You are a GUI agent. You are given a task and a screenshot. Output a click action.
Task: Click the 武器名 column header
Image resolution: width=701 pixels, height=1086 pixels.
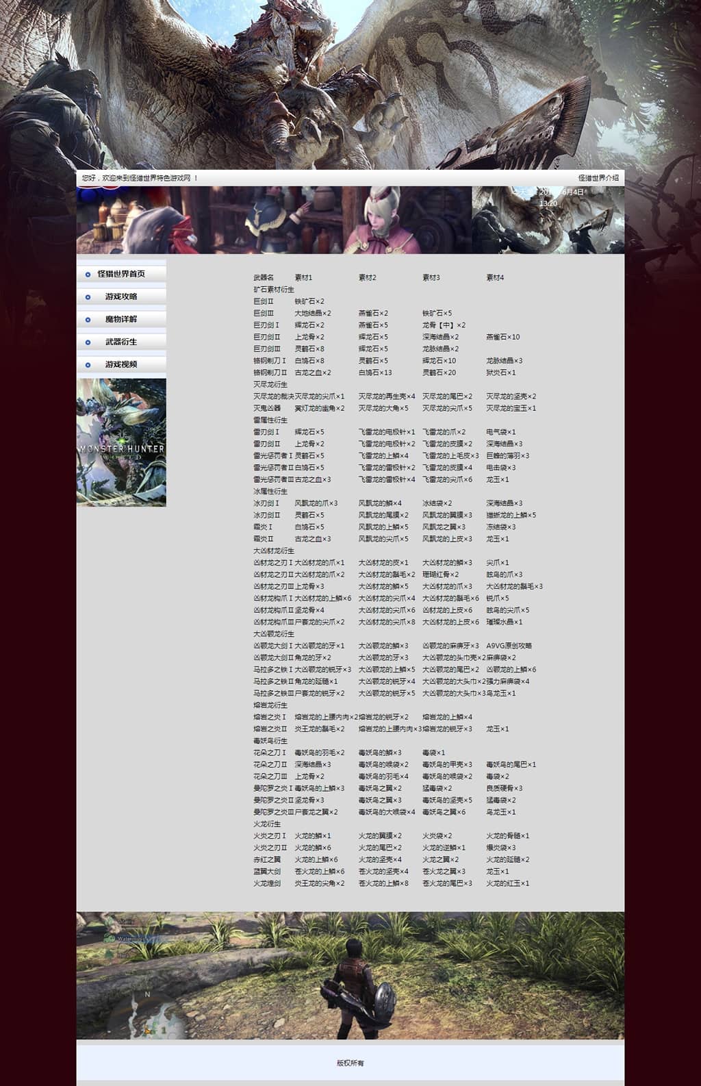click(264, 278)
